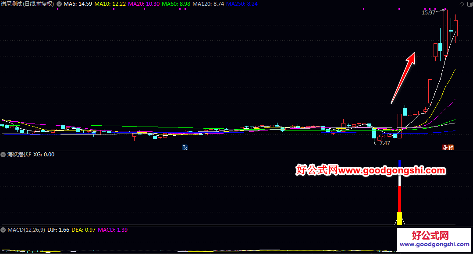Screen dimensions: 473x254
Task: Click the 财 financial marker on chart
Action: (185, 147)
